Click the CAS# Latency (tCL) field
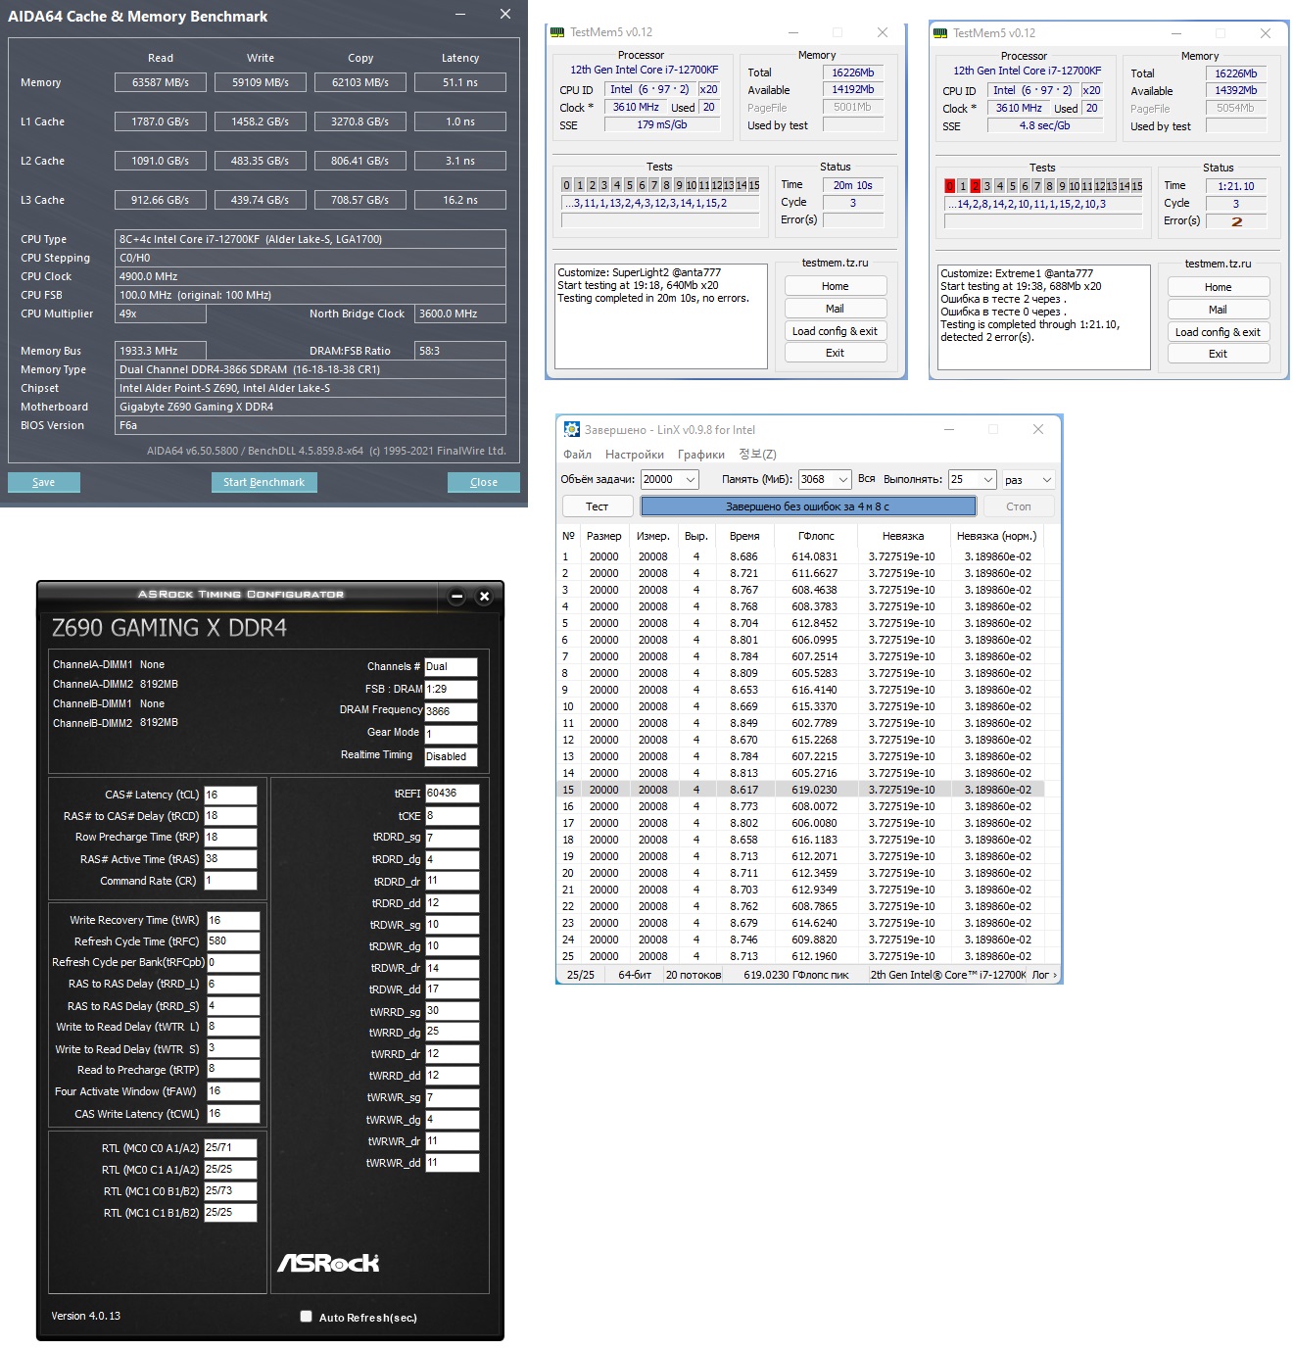This screenshot has width=1293, height=1350. 230,795
